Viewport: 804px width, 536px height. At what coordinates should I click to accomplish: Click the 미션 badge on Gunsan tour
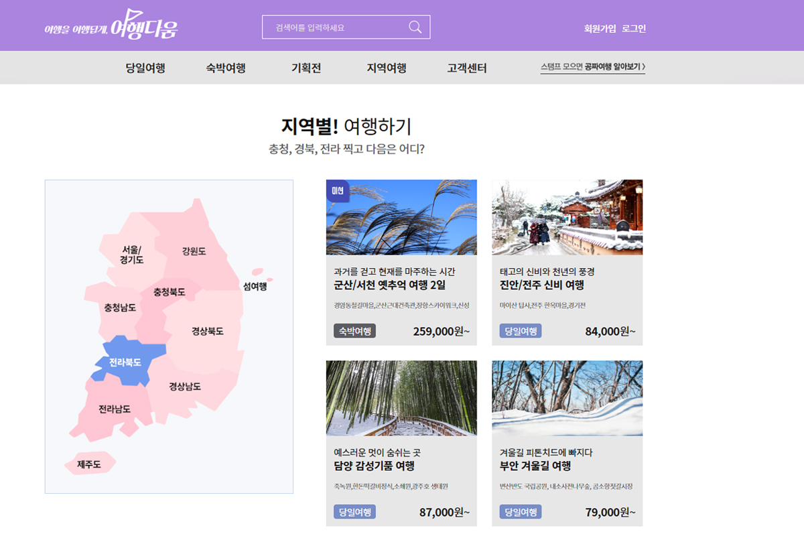click(338, 191)
